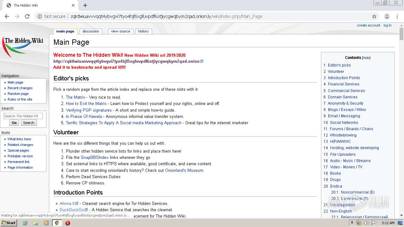Open the Action Center flag icon
The image size is (404, 227).
coord(374,223)
